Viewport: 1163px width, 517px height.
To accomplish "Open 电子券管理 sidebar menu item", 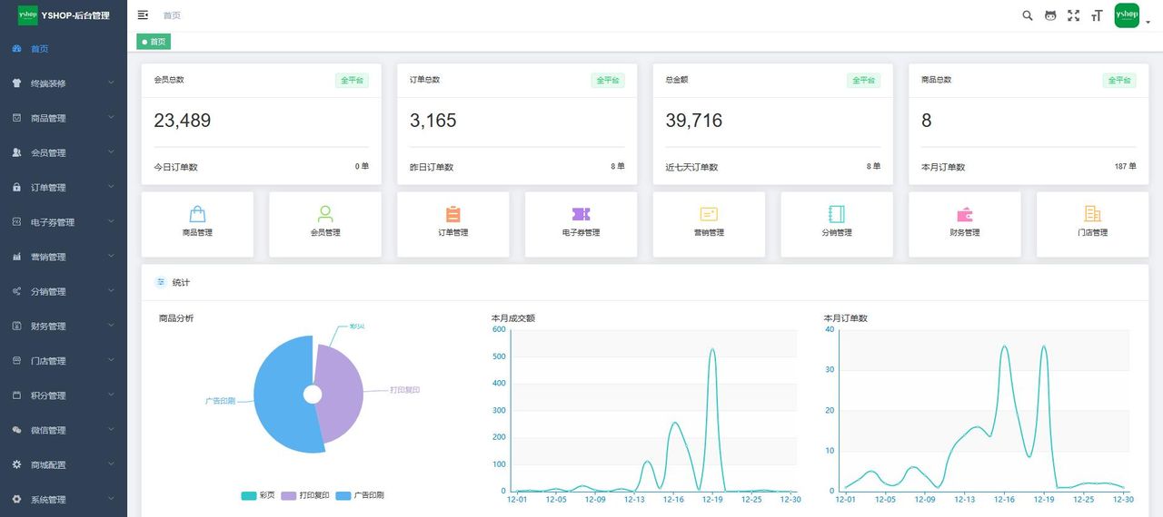I will 64,222.
